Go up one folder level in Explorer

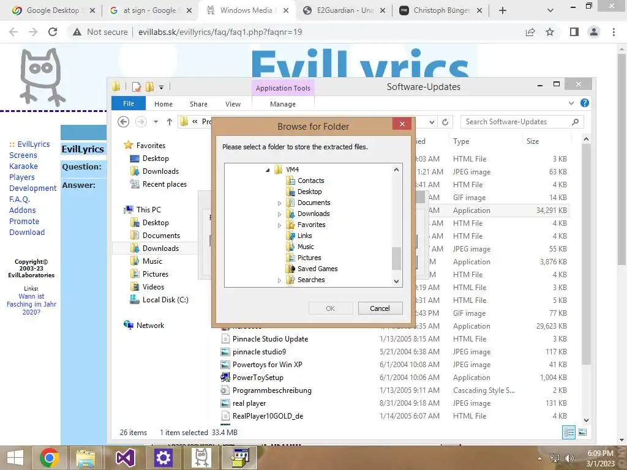(170, 122)
